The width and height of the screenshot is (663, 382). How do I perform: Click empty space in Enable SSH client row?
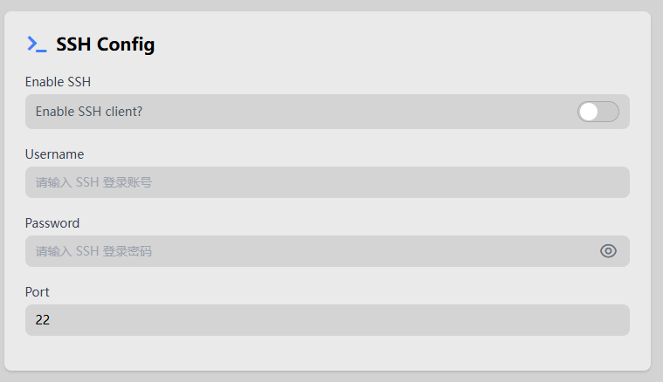pyautogui.click(x=349, y=112)
